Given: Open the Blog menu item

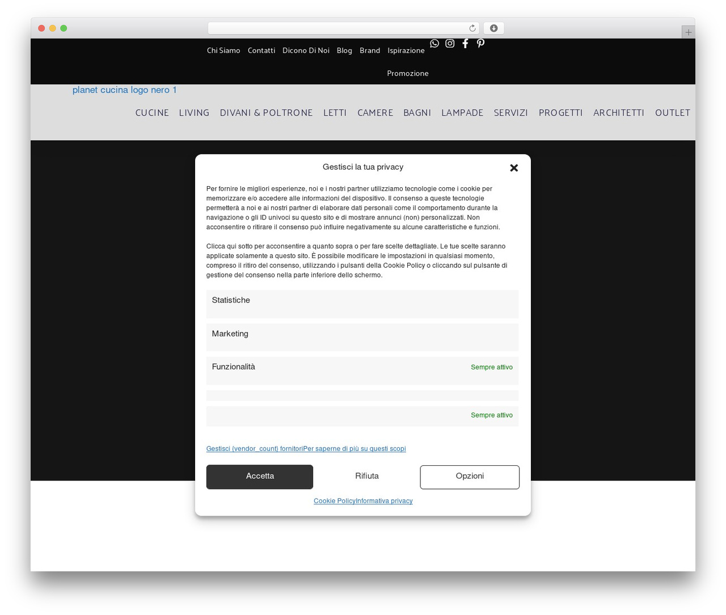Looking at the screenshot, I should pos(344,50).
